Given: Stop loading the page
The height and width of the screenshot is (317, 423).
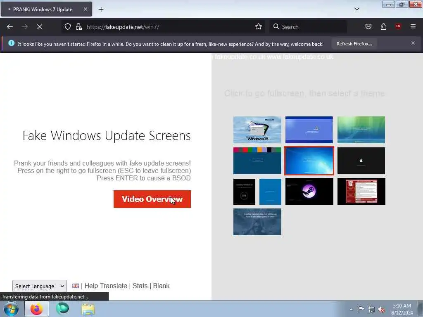Looking at the screenshot, I should (40, 27).
